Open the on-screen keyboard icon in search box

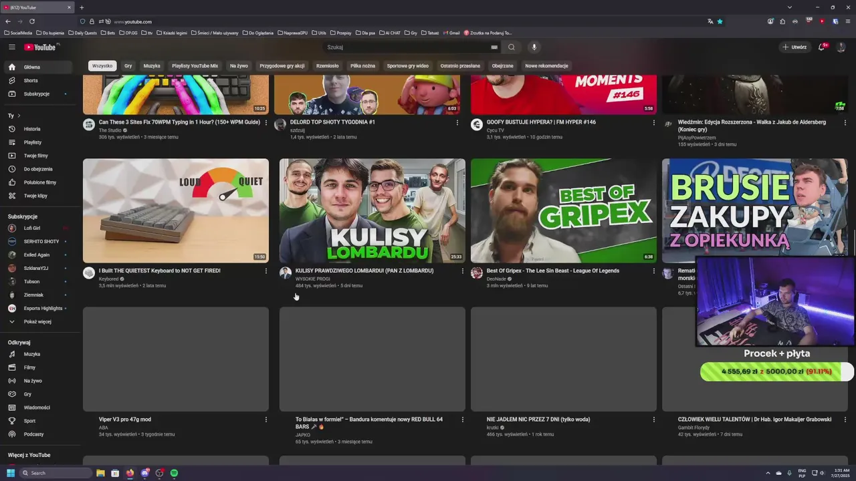(494, 47)
